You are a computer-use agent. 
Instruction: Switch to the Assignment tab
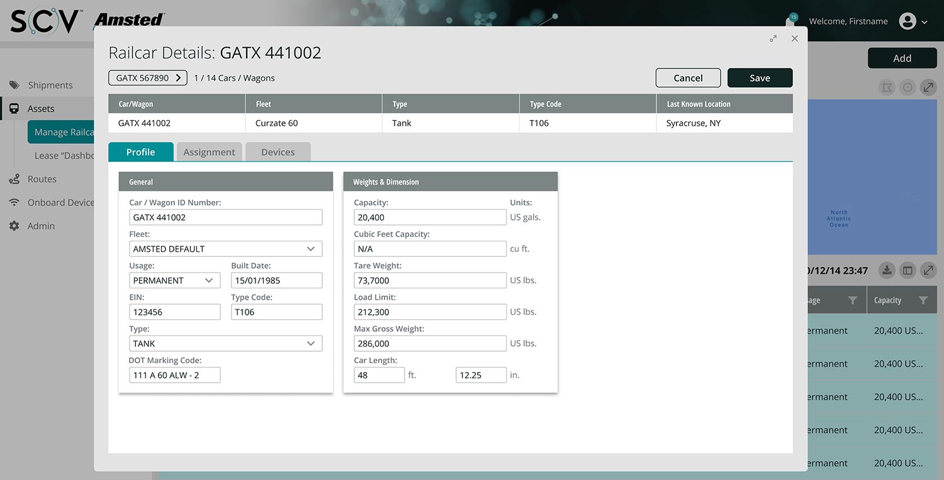209,152
